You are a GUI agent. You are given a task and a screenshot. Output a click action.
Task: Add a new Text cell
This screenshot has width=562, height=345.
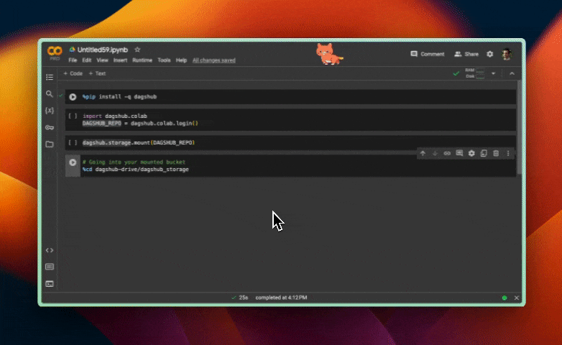tap(97, 73)
